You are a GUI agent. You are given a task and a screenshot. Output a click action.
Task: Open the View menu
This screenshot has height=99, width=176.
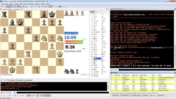click(7, 4)
